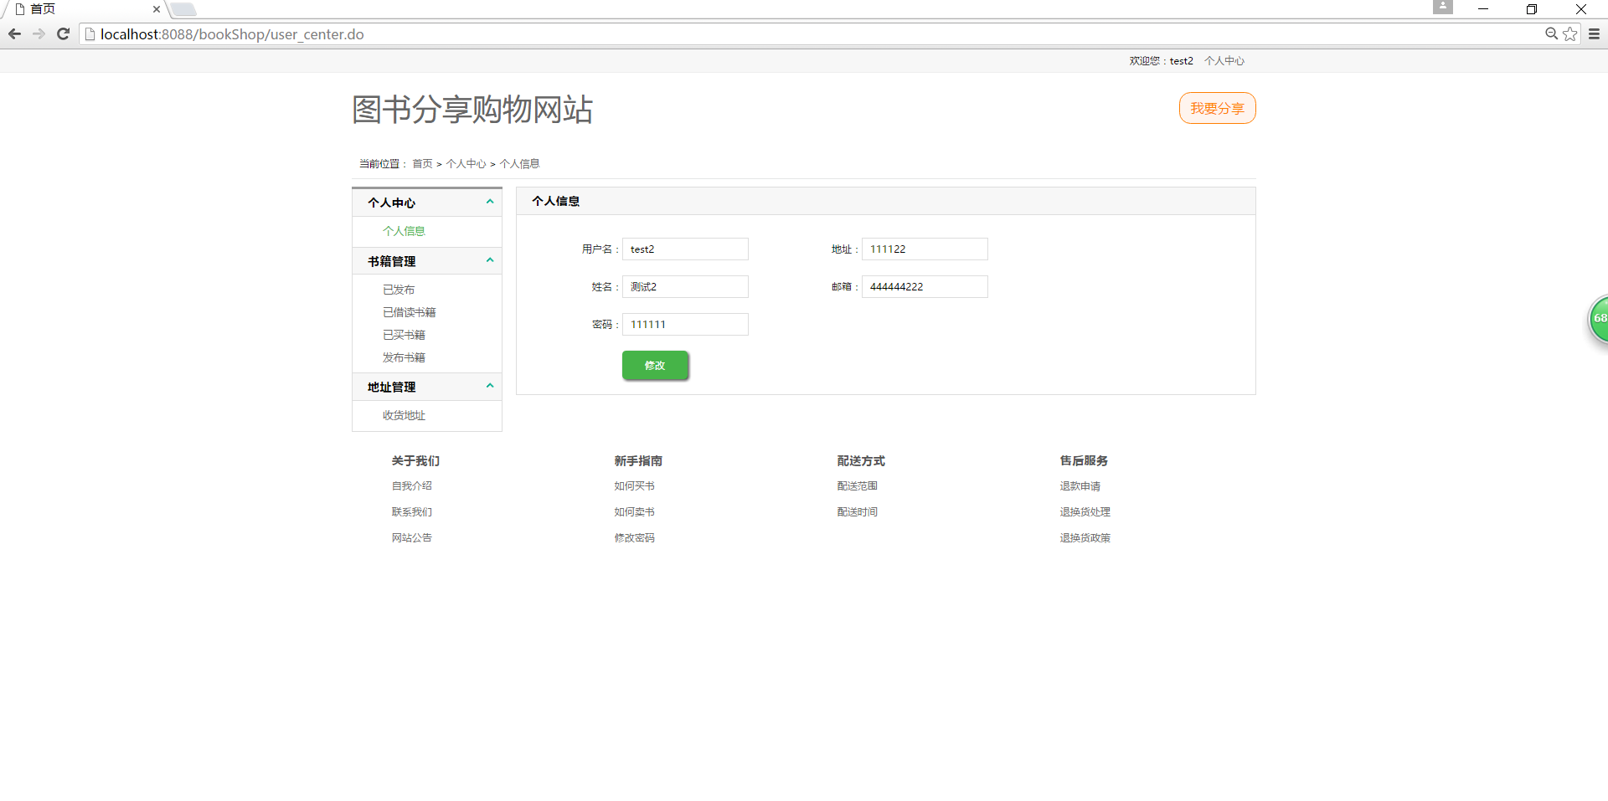This screenshot has width=1608, height=801.
Task: Click the bookmark star in the address bar
Action: click(1569, 34)
